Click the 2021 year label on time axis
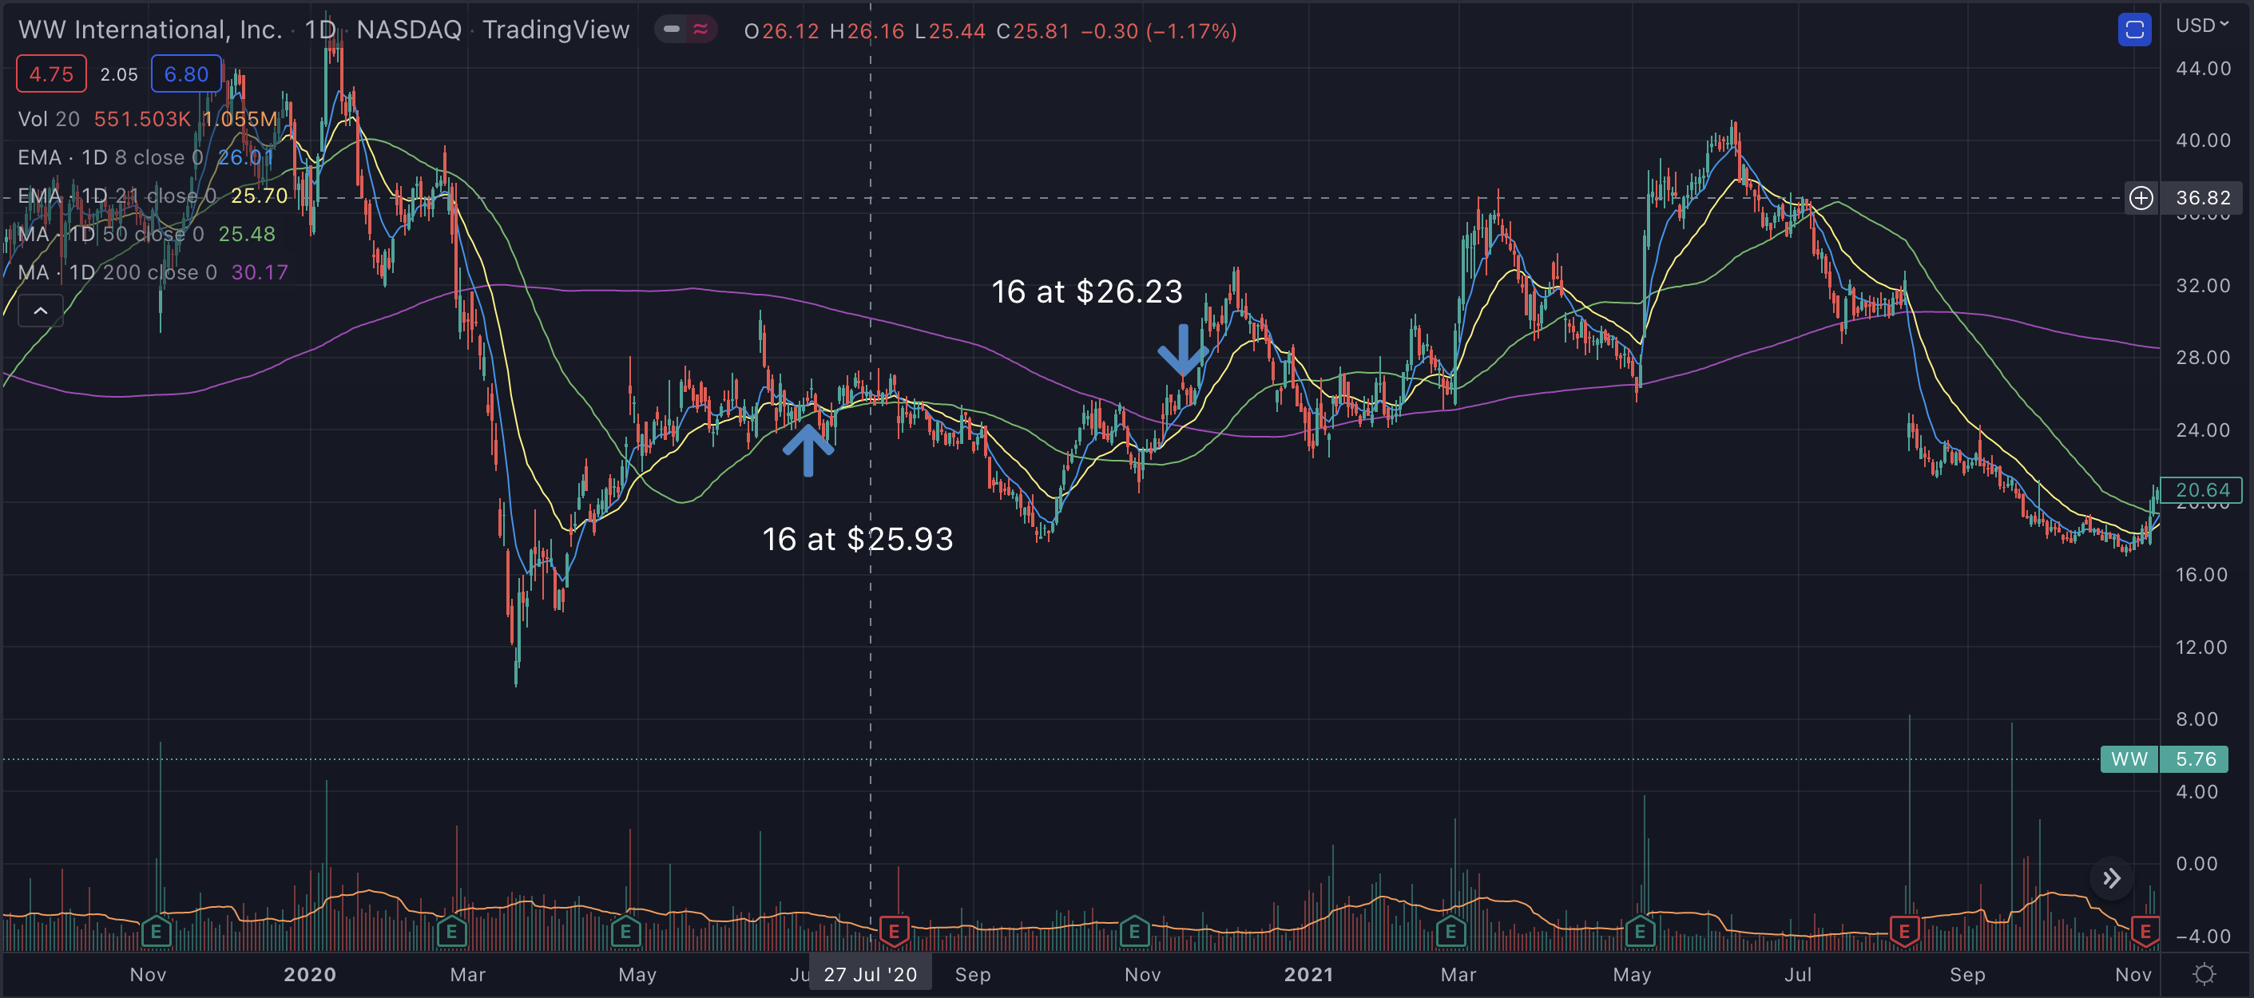 [1309, 974]
